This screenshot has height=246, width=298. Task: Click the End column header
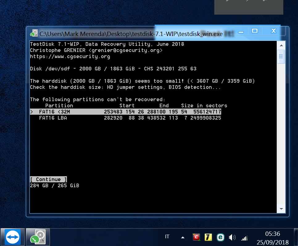pos(164,105)
